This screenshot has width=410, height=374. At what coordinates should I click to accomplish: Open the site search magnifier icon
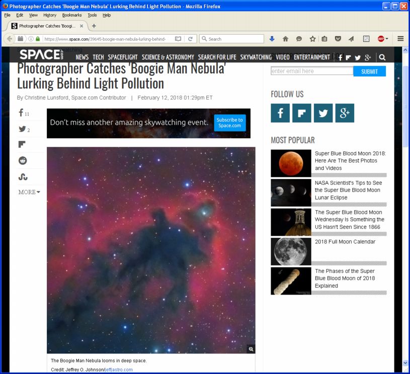[382, 57]
